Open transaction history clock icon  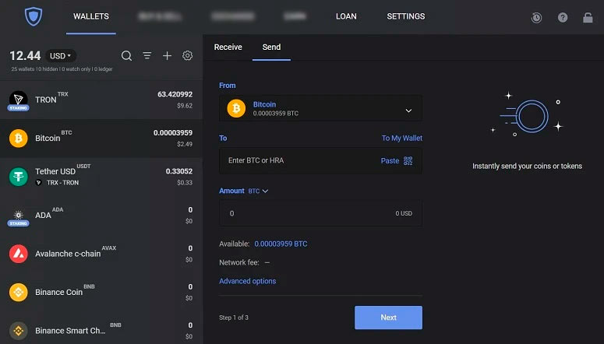click(536, 17)
